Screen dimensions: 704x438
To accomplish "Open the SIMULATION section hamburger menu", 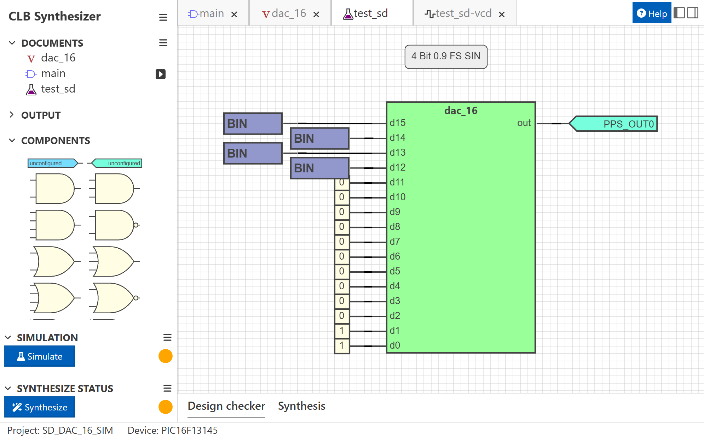I will pyautogui.click(x=167, y=337).
